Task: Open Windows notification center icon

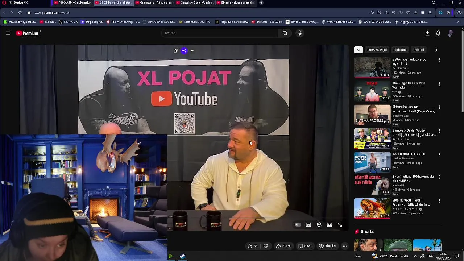Action: [x=456, y=256]
